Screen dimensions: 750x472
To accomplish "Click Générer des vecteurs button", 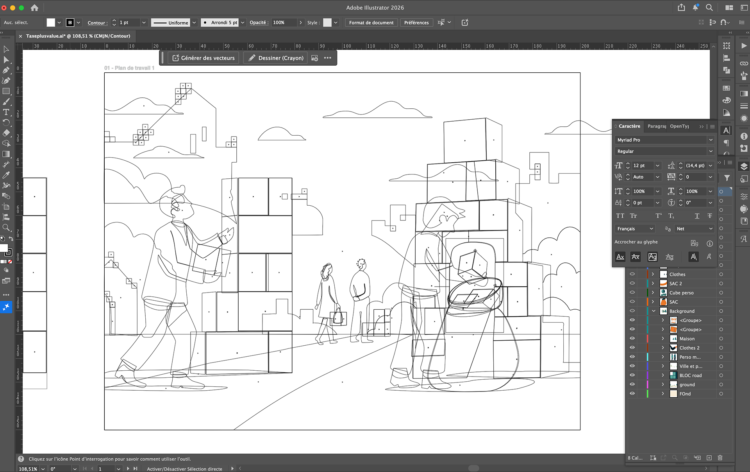I will pos(204,58).
